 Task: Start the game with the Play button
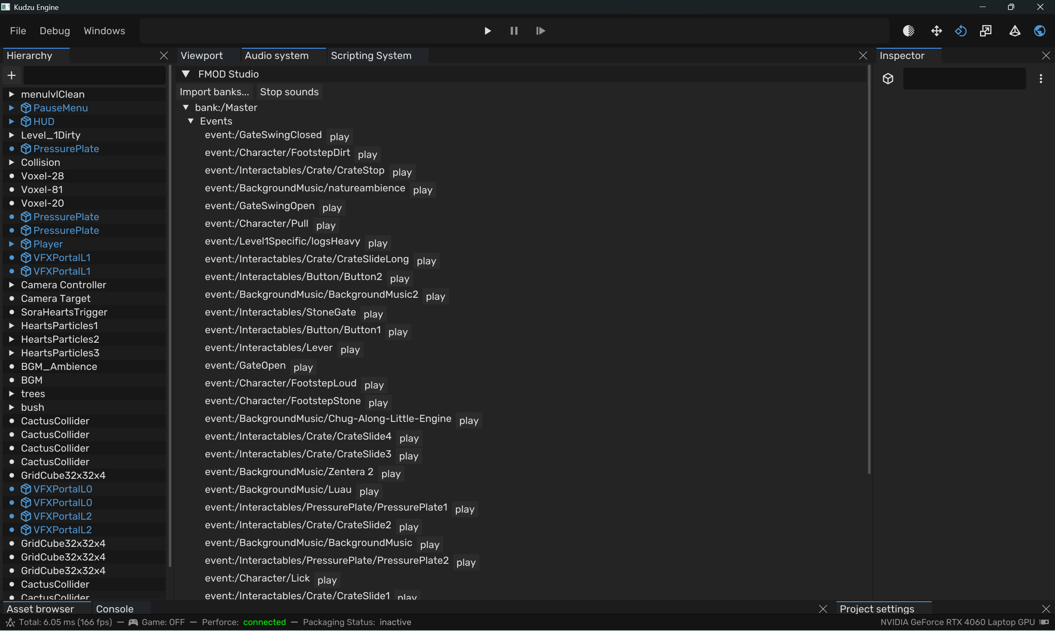pos(488,31)
